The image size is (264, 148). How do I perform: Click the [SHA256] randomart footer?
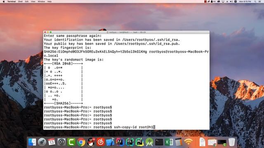click(64, 103)
